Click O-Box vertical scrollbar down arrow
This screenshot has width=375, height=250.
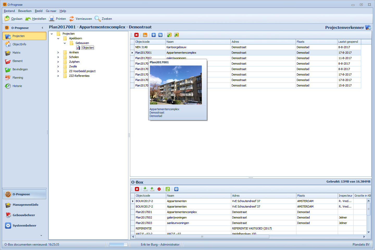coord(368,232)
